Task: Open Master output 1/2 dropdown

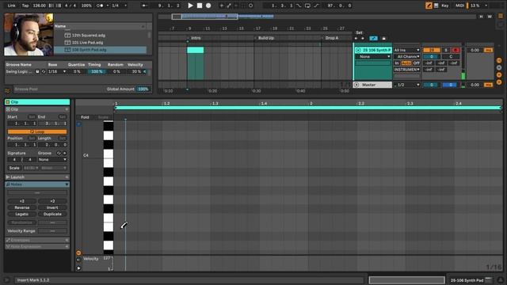Action: pyautogui.click(x=406, y=85)
